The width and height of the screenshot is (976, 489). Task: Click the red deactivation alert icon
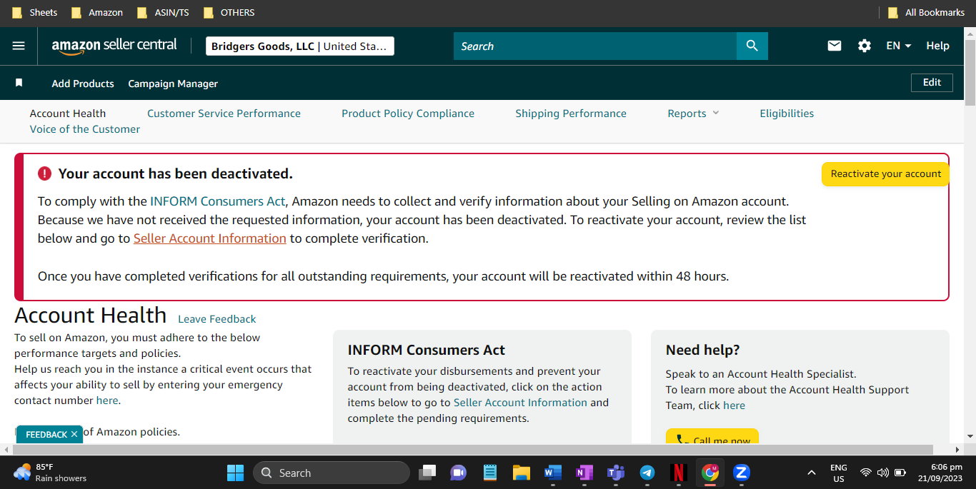[x=45, y=173]
